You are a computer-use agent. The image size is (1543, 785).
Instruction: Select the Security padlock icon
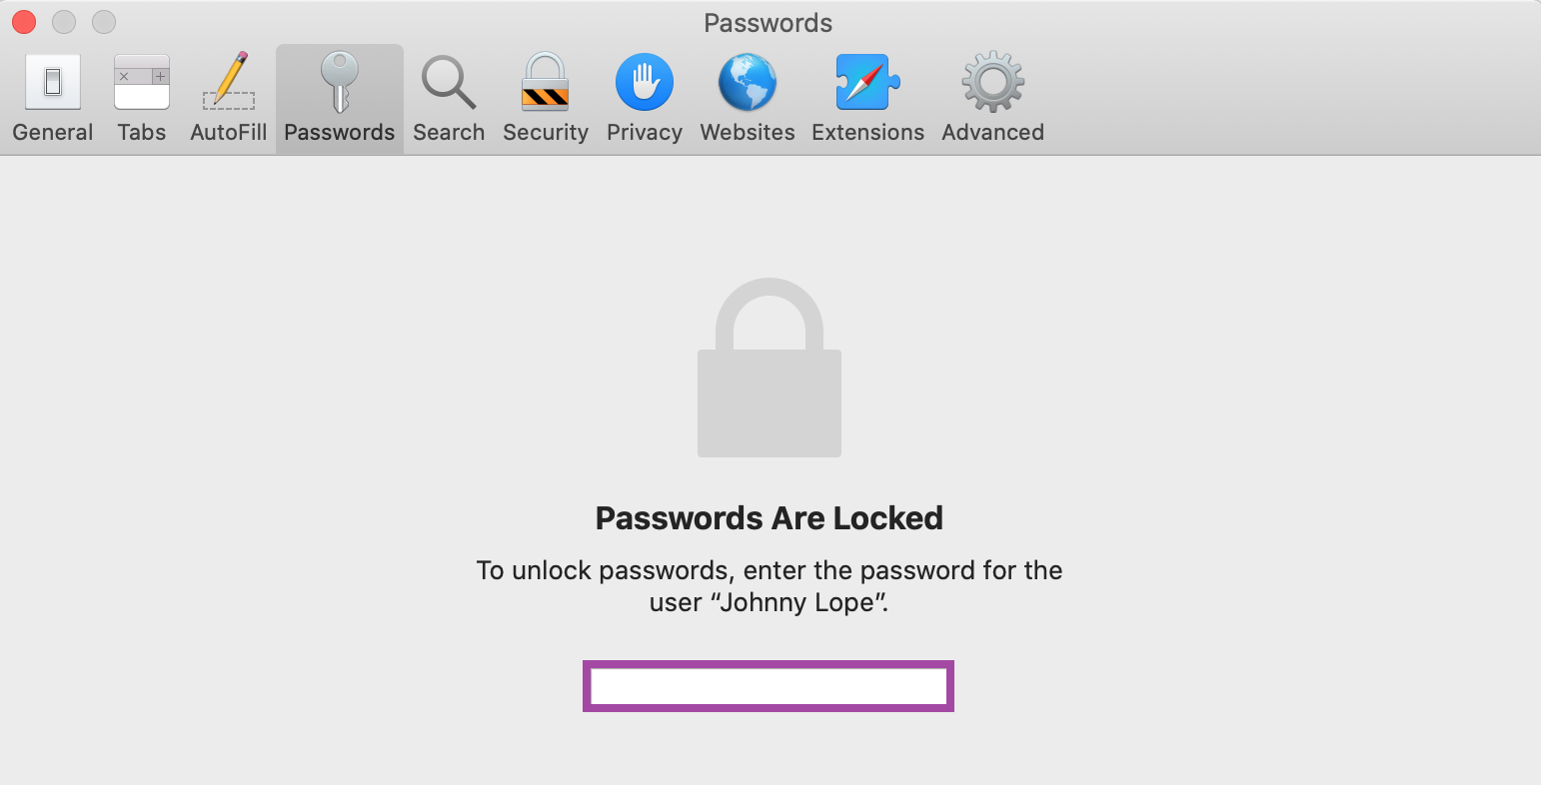pyautogui.click(x=545, y=82)
